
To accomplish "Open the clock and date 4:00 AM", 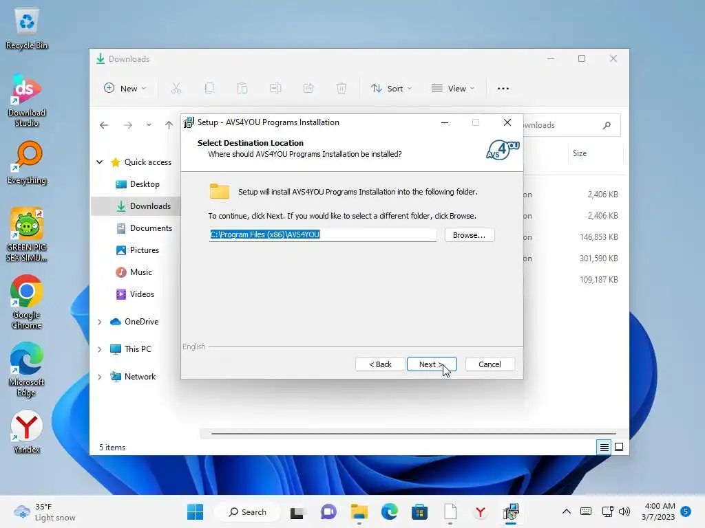I will tap(659, 511).
